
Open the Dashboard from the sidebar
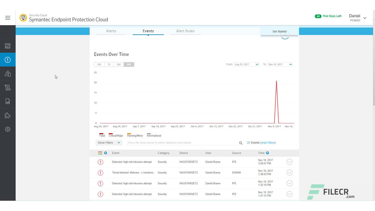pos(8,46)
